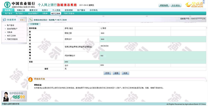This screenshot has height=106, width=208.
Task: Open 对账单 in the quick menu list
Action: (x=10, y=32)
